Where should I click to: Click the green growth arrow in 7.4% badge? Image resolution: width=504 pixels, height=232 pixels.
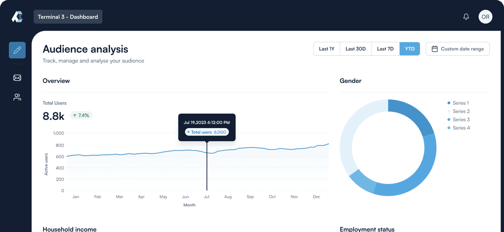pyautogui.click(x=75, y=115)
